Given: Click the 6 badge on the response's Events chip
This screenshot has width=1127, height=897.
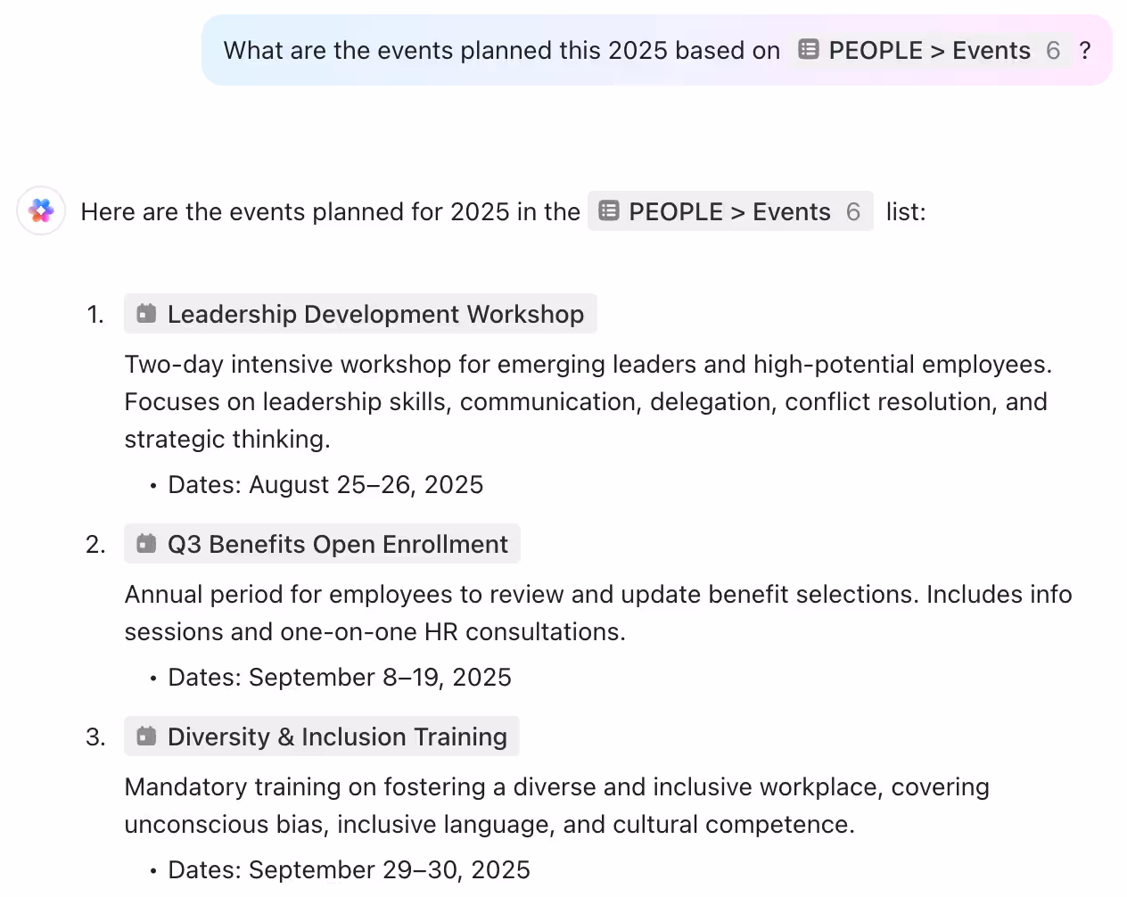Looking at the screenshot, I should pos(851,211).
